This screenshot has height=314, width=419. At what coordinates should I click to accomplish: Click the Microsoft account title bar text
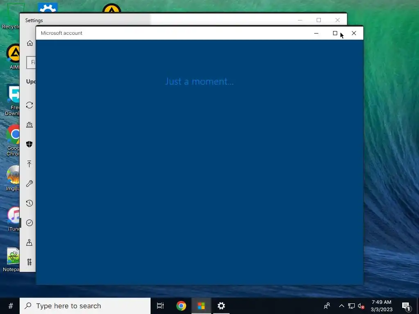(61, 33)
